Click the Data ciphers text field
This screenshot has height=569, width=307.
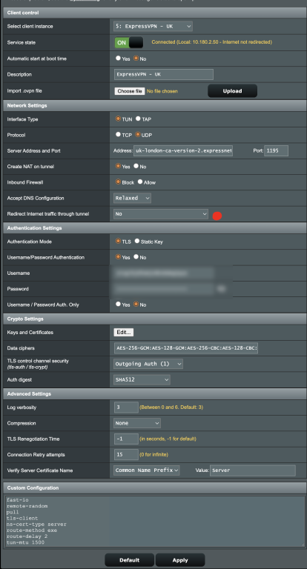(186, 348)
